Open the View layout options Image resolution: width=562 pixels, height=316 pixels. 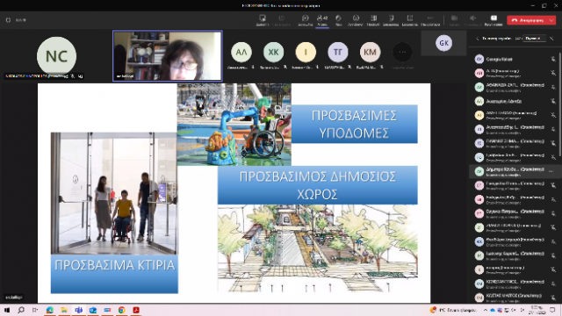coord(373,20)
